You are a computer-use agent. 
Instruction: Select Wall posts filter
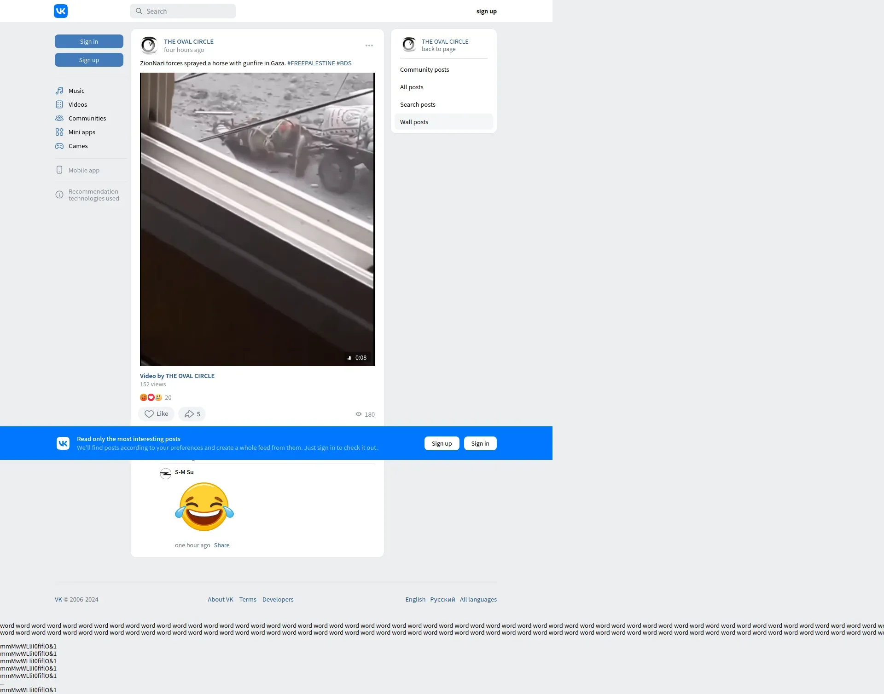(444, 122)
